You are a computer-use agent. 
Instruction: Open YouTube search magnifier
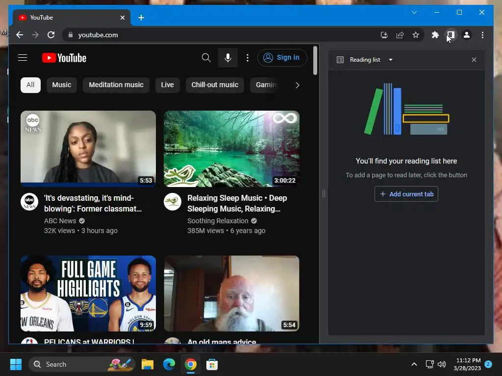pyautogui.click(x=206, y=58)
